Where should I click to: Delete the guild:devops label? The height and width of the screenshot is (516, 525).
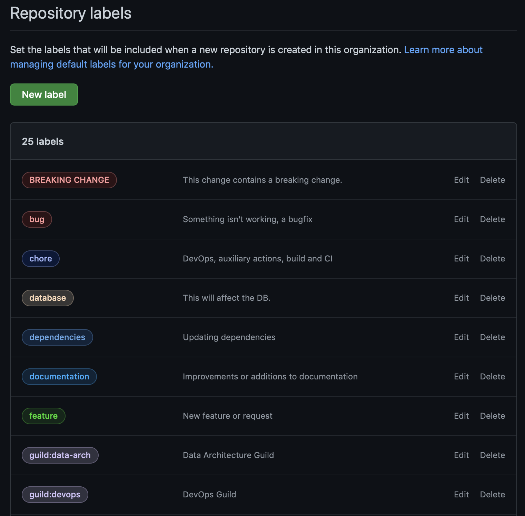492,495
